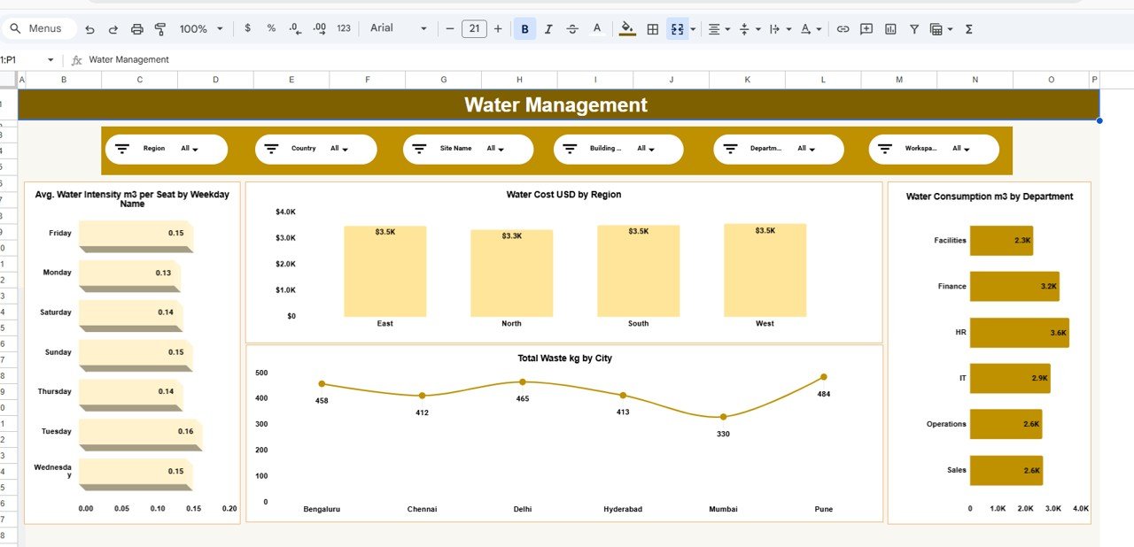Toggle strikethrough formatting
The image size is (1134, 547).
[x=572, y=28]
